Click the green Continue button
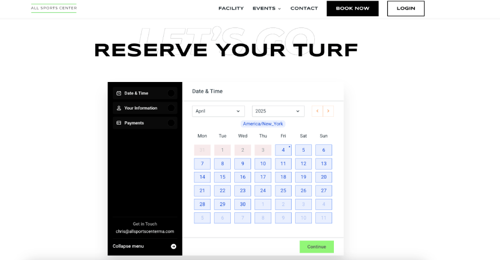Viewport: 500px width, 260px height. pos(316,247)
